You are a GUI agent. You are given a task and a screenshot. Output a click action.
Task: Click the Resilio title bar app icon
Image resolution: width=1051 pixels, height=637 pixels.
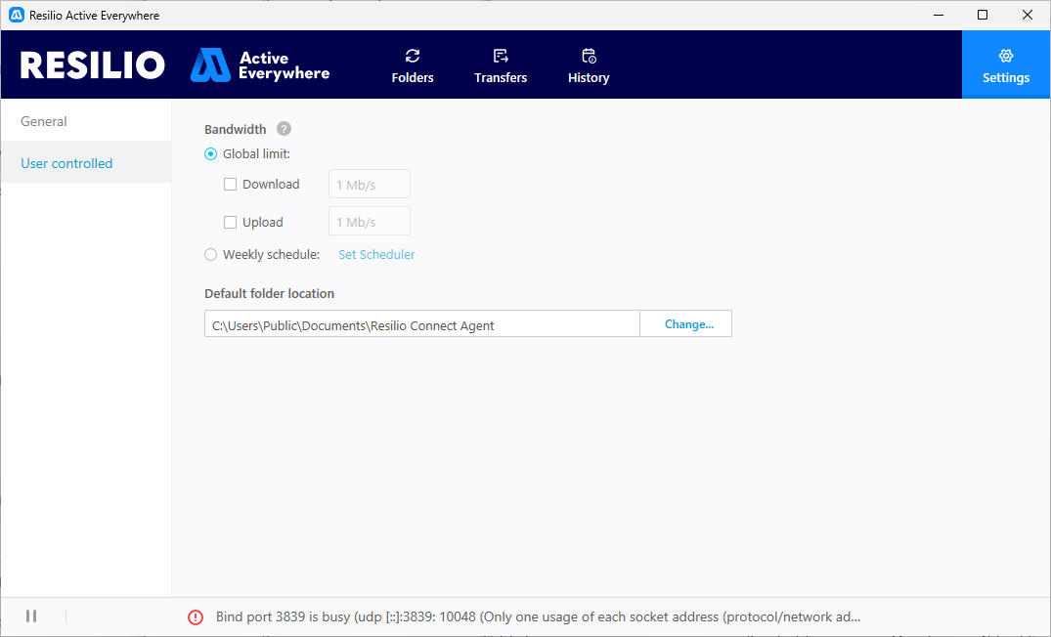coord(16,15)
